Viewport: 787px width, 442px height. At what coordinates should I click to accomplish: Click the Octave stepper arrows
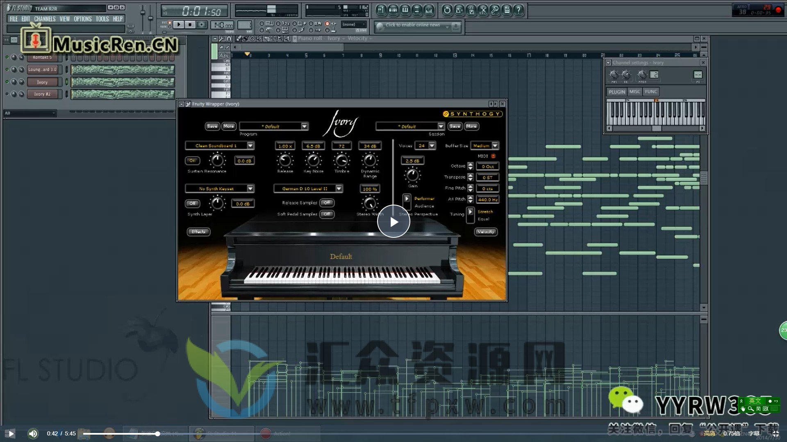point(470,166)
